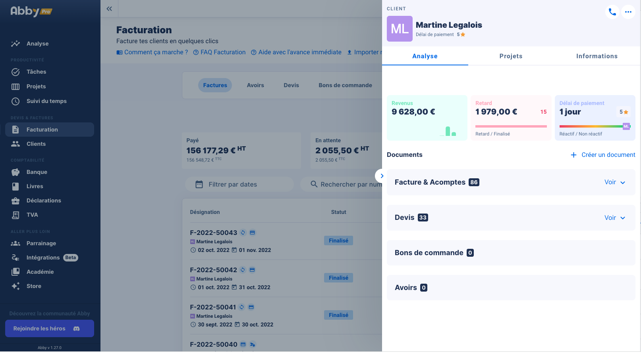The height and width of the screenshot is (353, 641).
Task: Click the invoice number search field
Action: pos(346,184)
